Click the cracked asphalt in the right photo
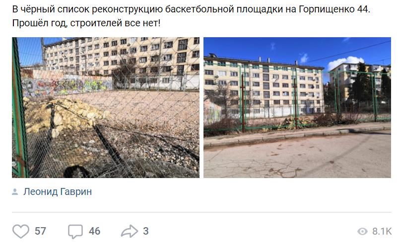This screenshot has height=248, width=399. [297, 159]
